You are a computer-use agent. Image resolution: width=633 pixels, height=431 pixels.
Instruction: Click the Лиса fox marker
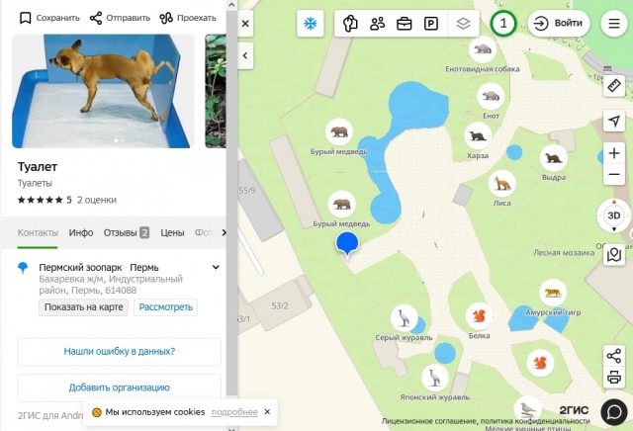click(x=501, y=184)
